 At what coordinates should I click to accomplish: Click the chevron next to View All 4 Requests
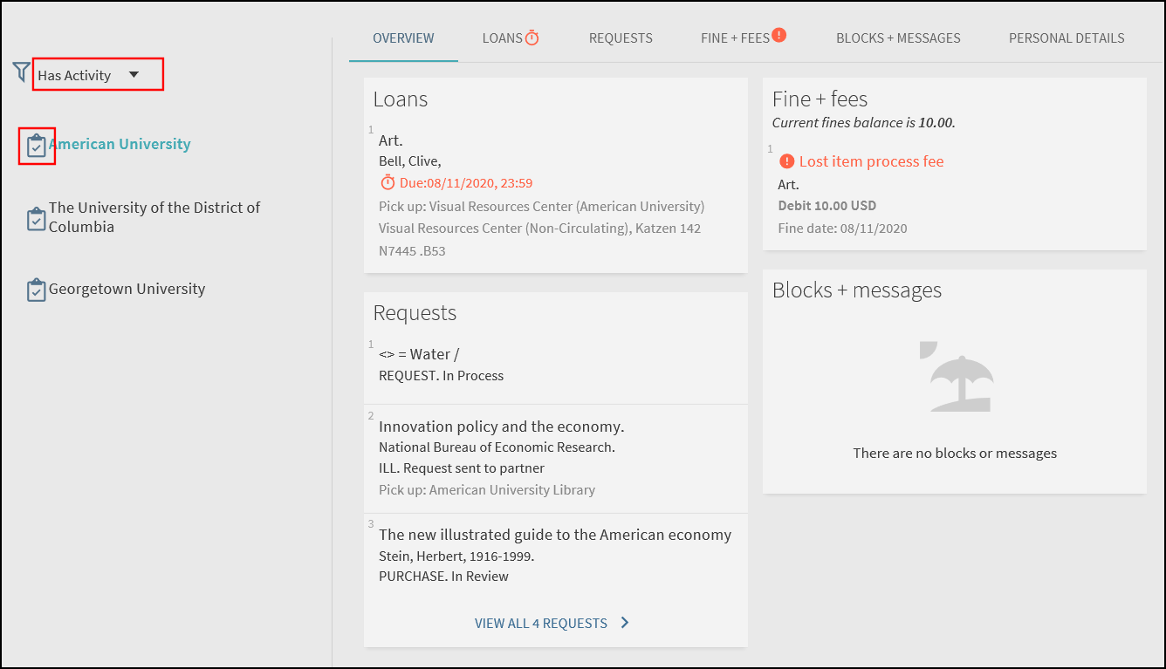pyautogui.click(x=625, y=623)
